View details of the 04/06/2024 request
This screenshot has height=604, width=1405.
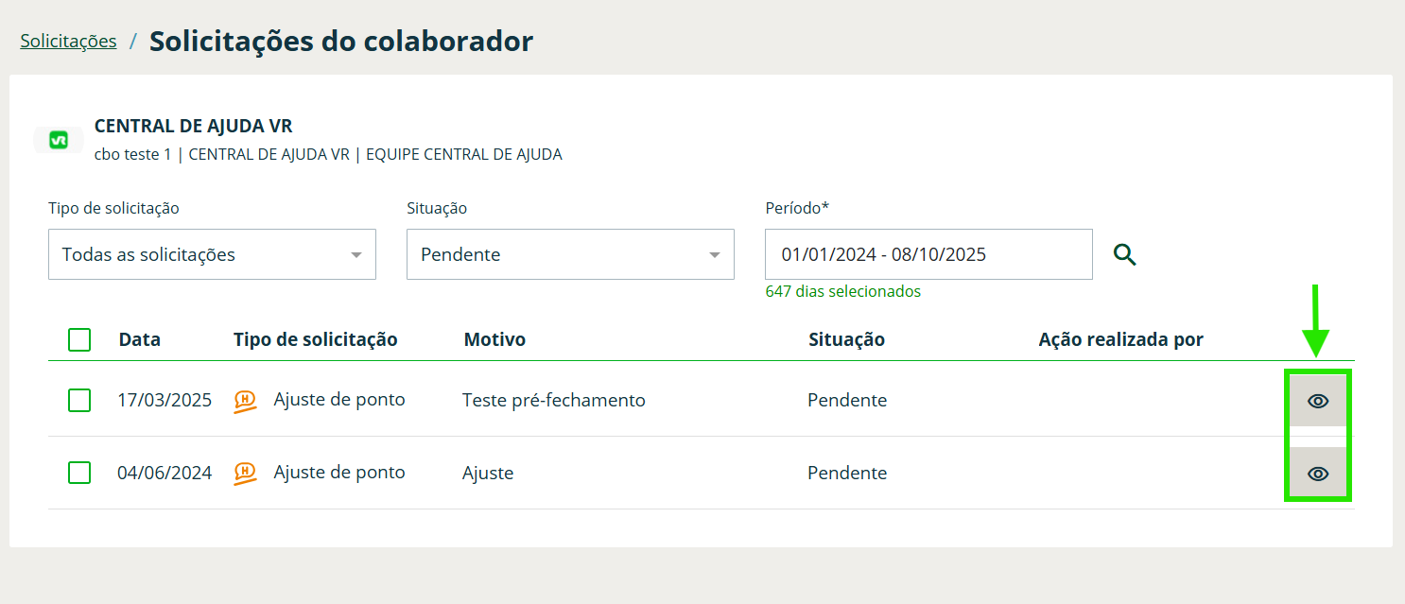tap(1318, 474)
